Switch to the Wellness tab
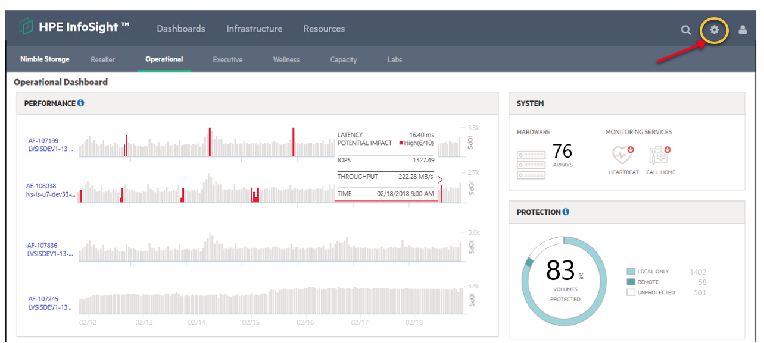The width and height of the screenshot is (764, 343). point(286,59)
